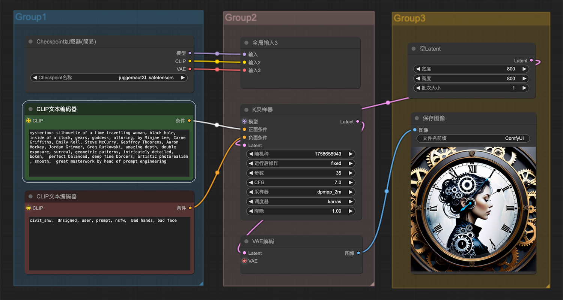
Task: Step 运行后操作 forward with its right arrow
Action: point(351,163)
